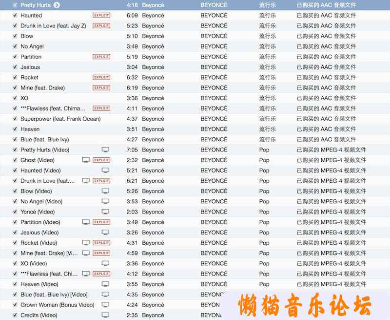Click Explicit badge on Partition (Video)
The image size is (390, 320).
[x=101, y=222]
